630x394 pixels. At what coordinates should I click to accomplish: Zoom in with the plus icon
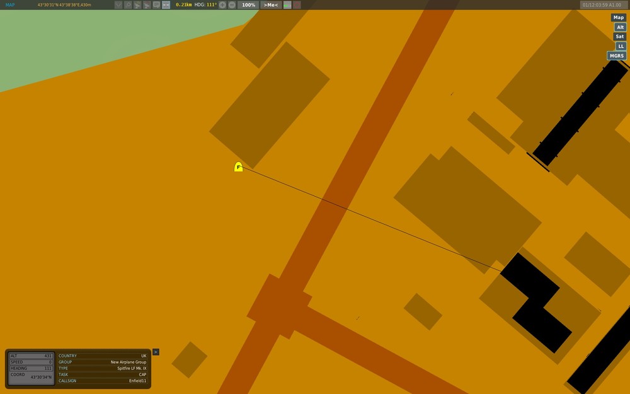222,5
